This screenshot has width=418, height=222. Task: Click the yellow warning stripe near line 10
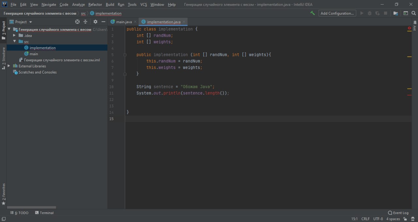409,89
